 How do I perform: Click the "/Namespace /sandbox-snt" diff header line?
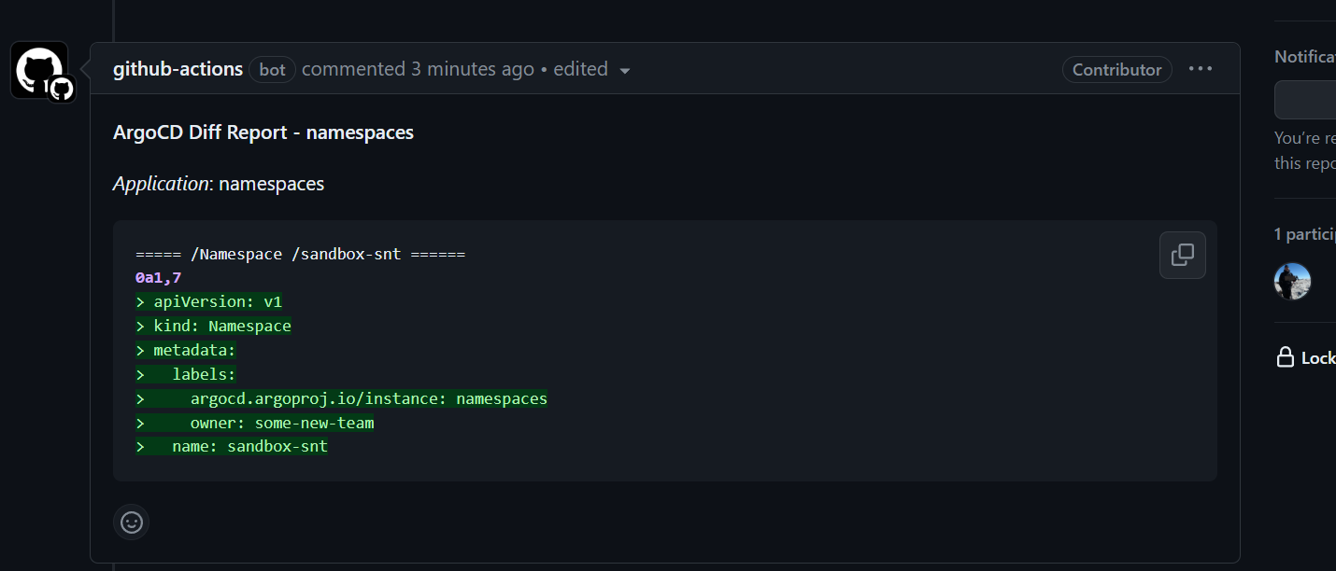(300, 254)
